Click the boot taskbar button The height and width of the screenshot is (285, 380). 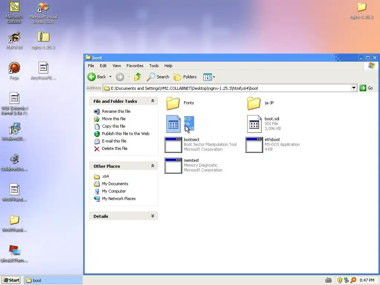pos(53,281)
